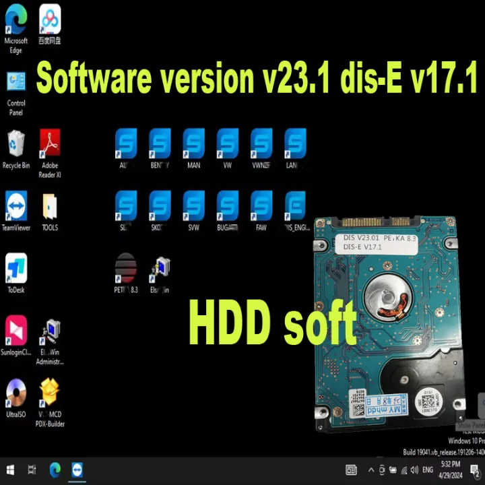The image size is (485, 485).
Task: Switch the ENG input language indicator
Action: tap(428, 470)
